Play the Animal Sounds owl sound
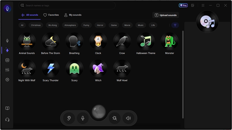The image size is (232, 130). tap(27, 41)
